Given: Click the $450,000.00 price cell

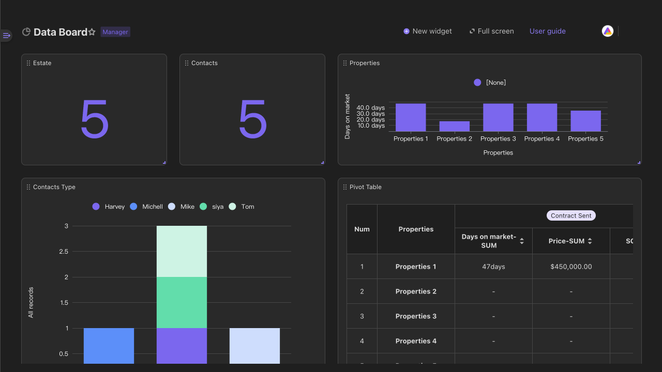Looking at the screenshot, I should click(x=571, y=267).
